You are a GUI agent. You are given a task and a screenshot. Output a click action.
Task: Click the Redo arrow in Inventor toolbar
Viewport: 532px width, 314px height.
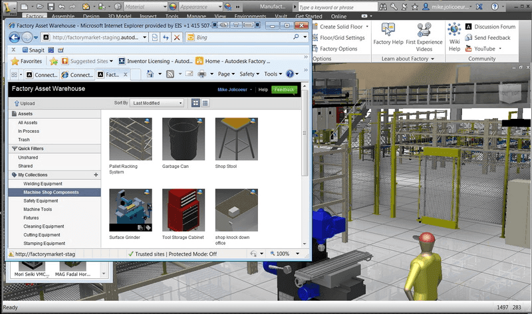tap(72, 7)
